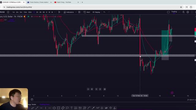This screenshot has height=110, width=196.
Task: Select the 1m timeframe
Action: point(13,12)
